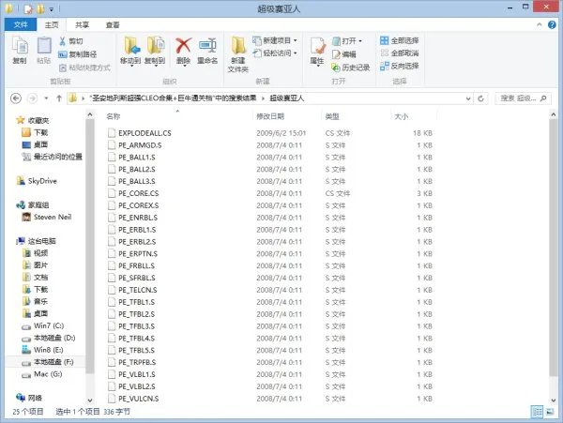The height and width of the screenshot is (423, 563).
Task: Sort by Date modified column header
Action: pos(270,116)
